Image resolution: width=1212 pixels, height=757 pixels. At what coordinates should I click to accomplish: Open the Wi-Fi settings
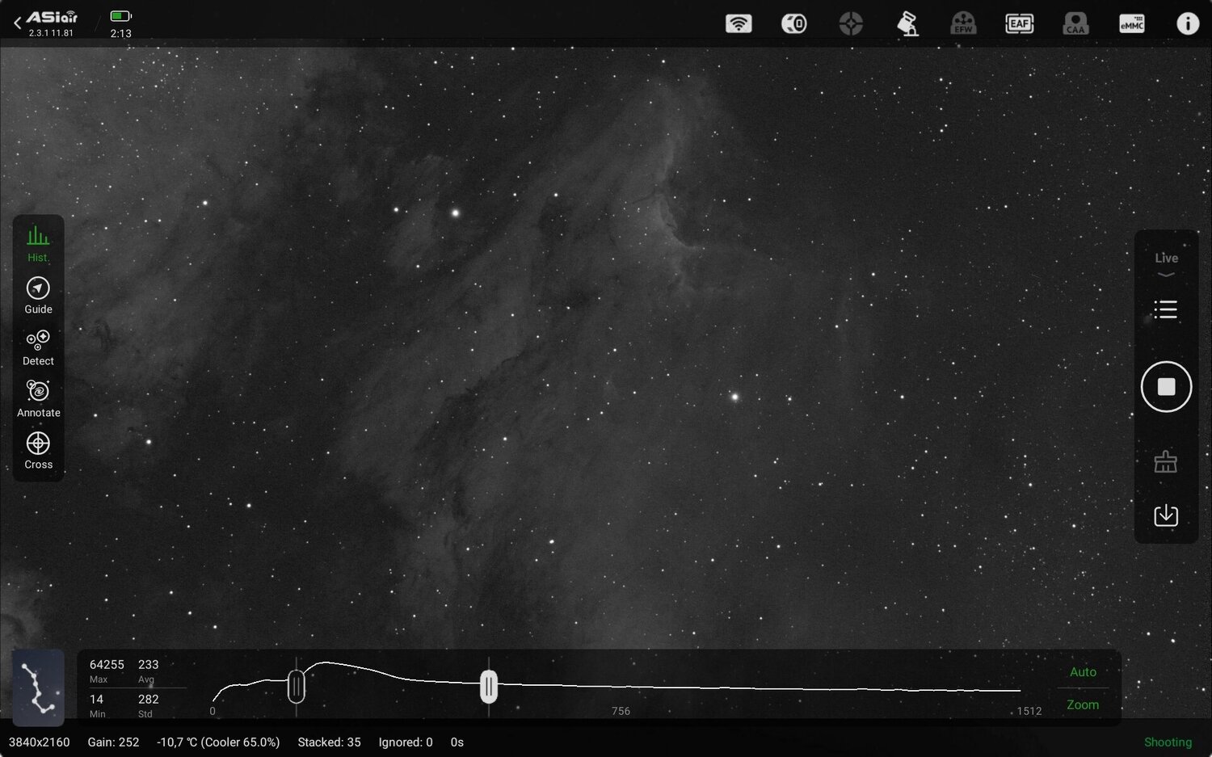click(738, 23)
